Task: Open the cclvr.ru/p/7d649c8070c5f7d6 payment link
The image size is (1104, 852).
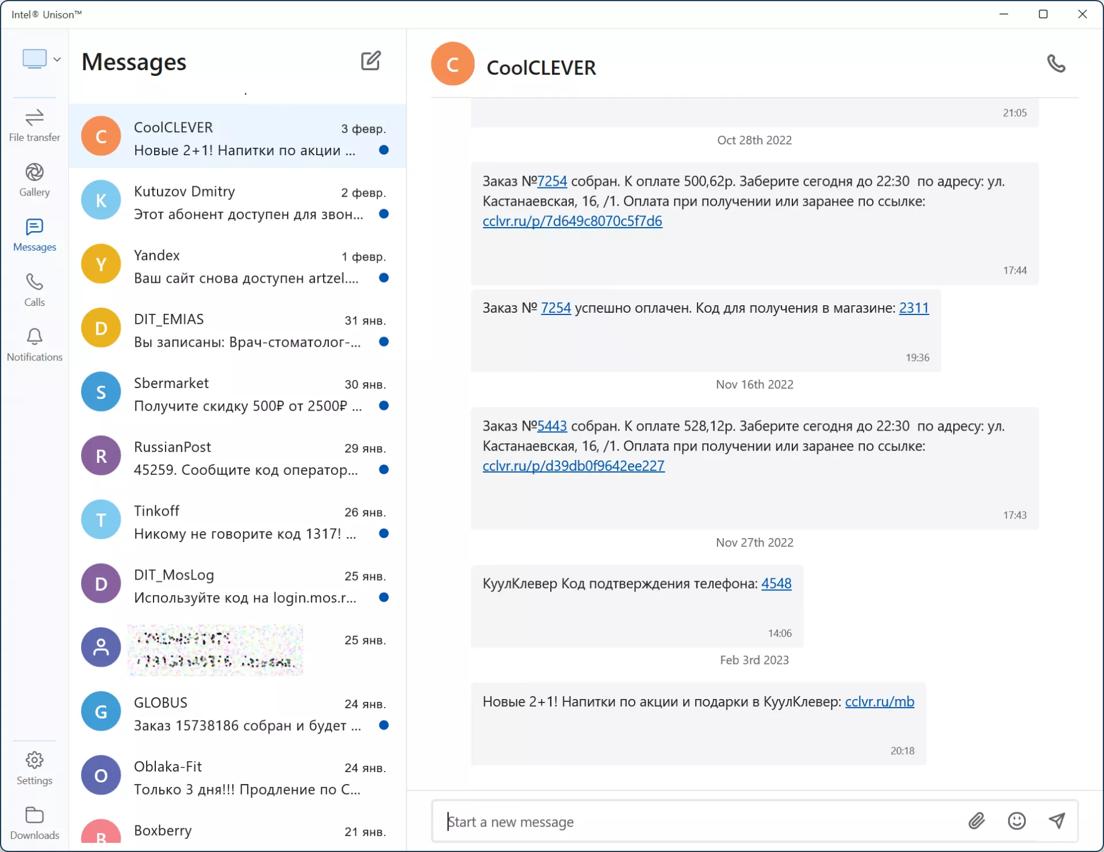Action: click(x=572, y=221)
